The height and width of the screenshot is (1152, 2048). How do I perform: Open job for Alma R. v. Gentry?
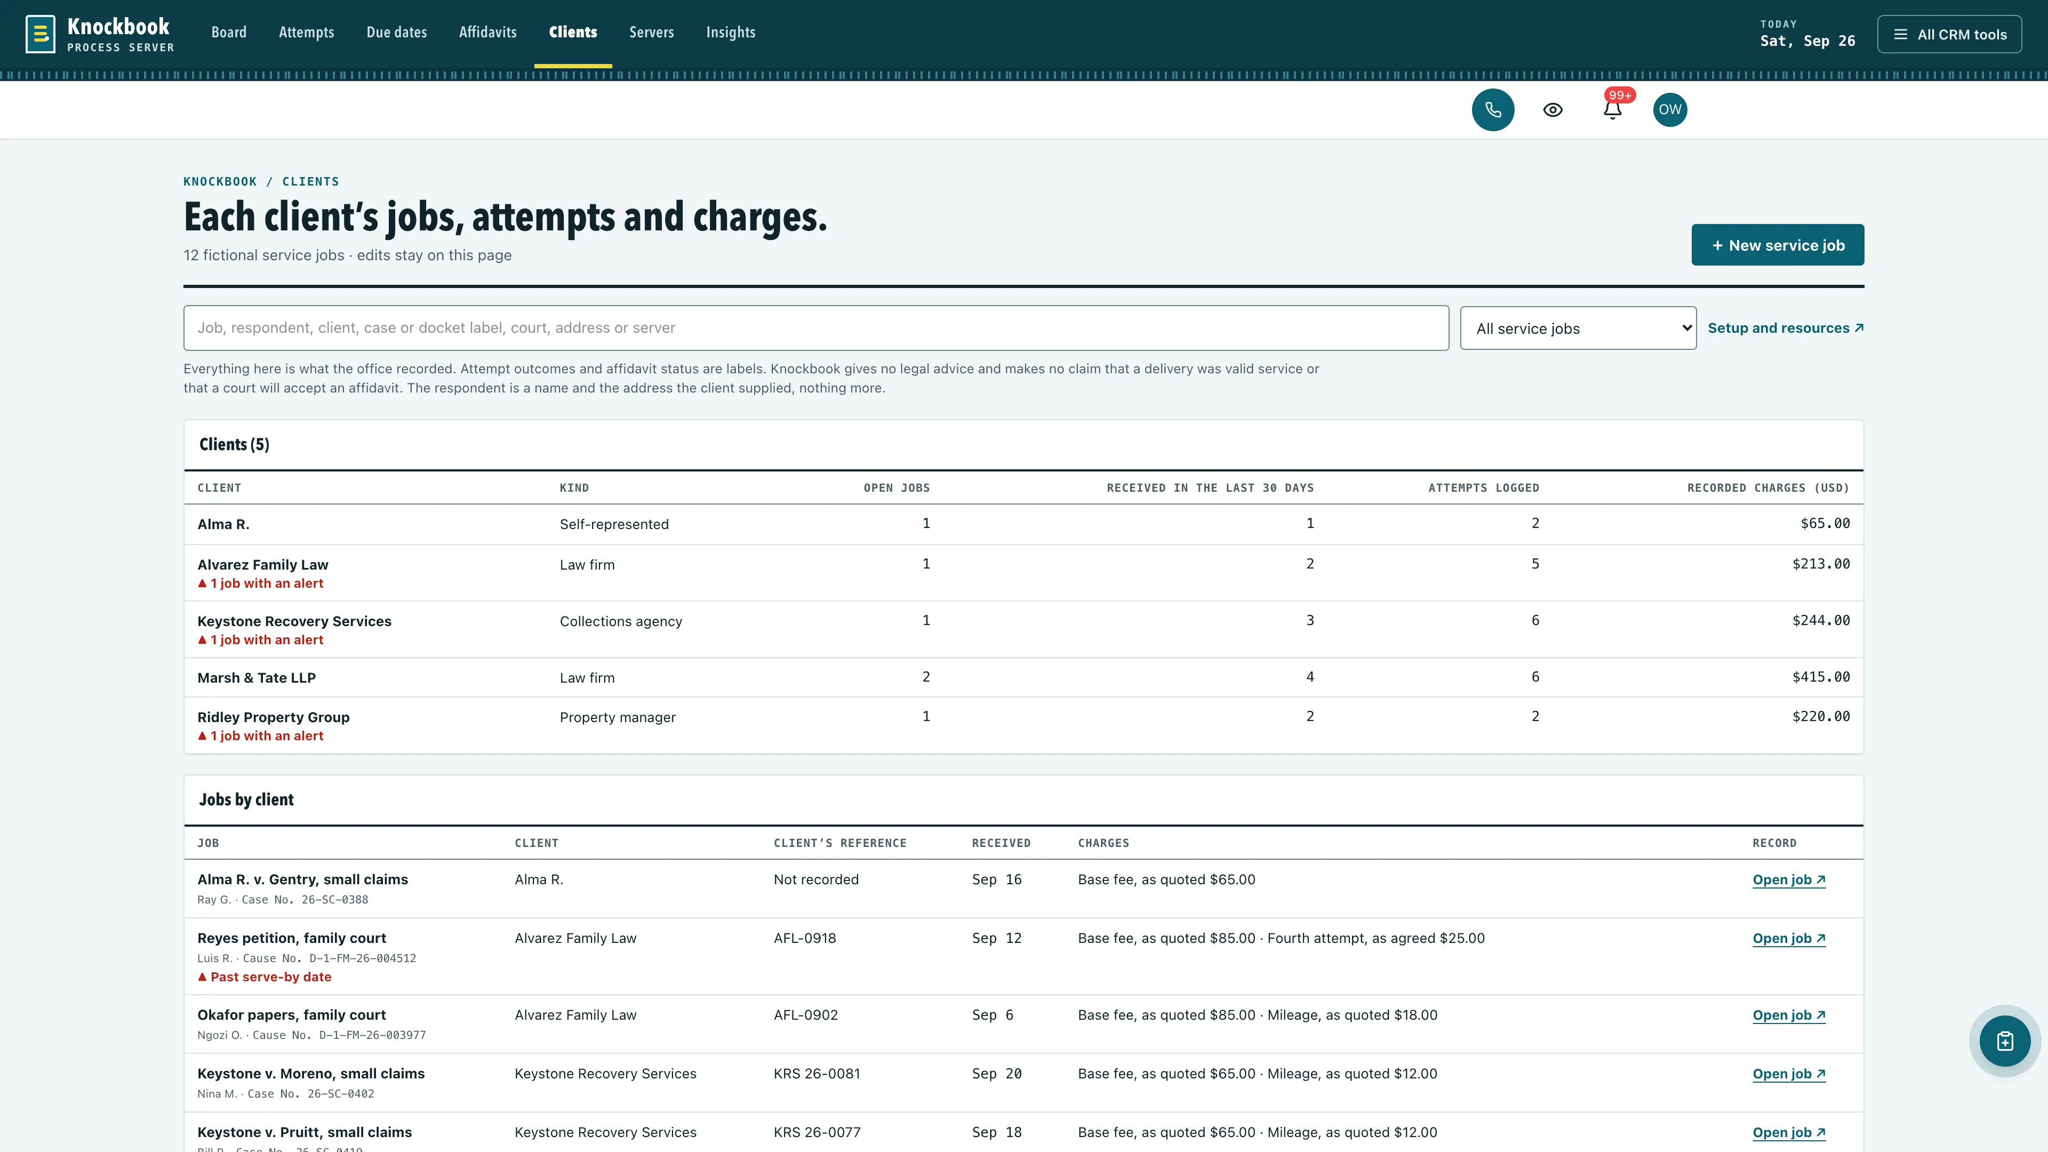[x=1789, y=879]
